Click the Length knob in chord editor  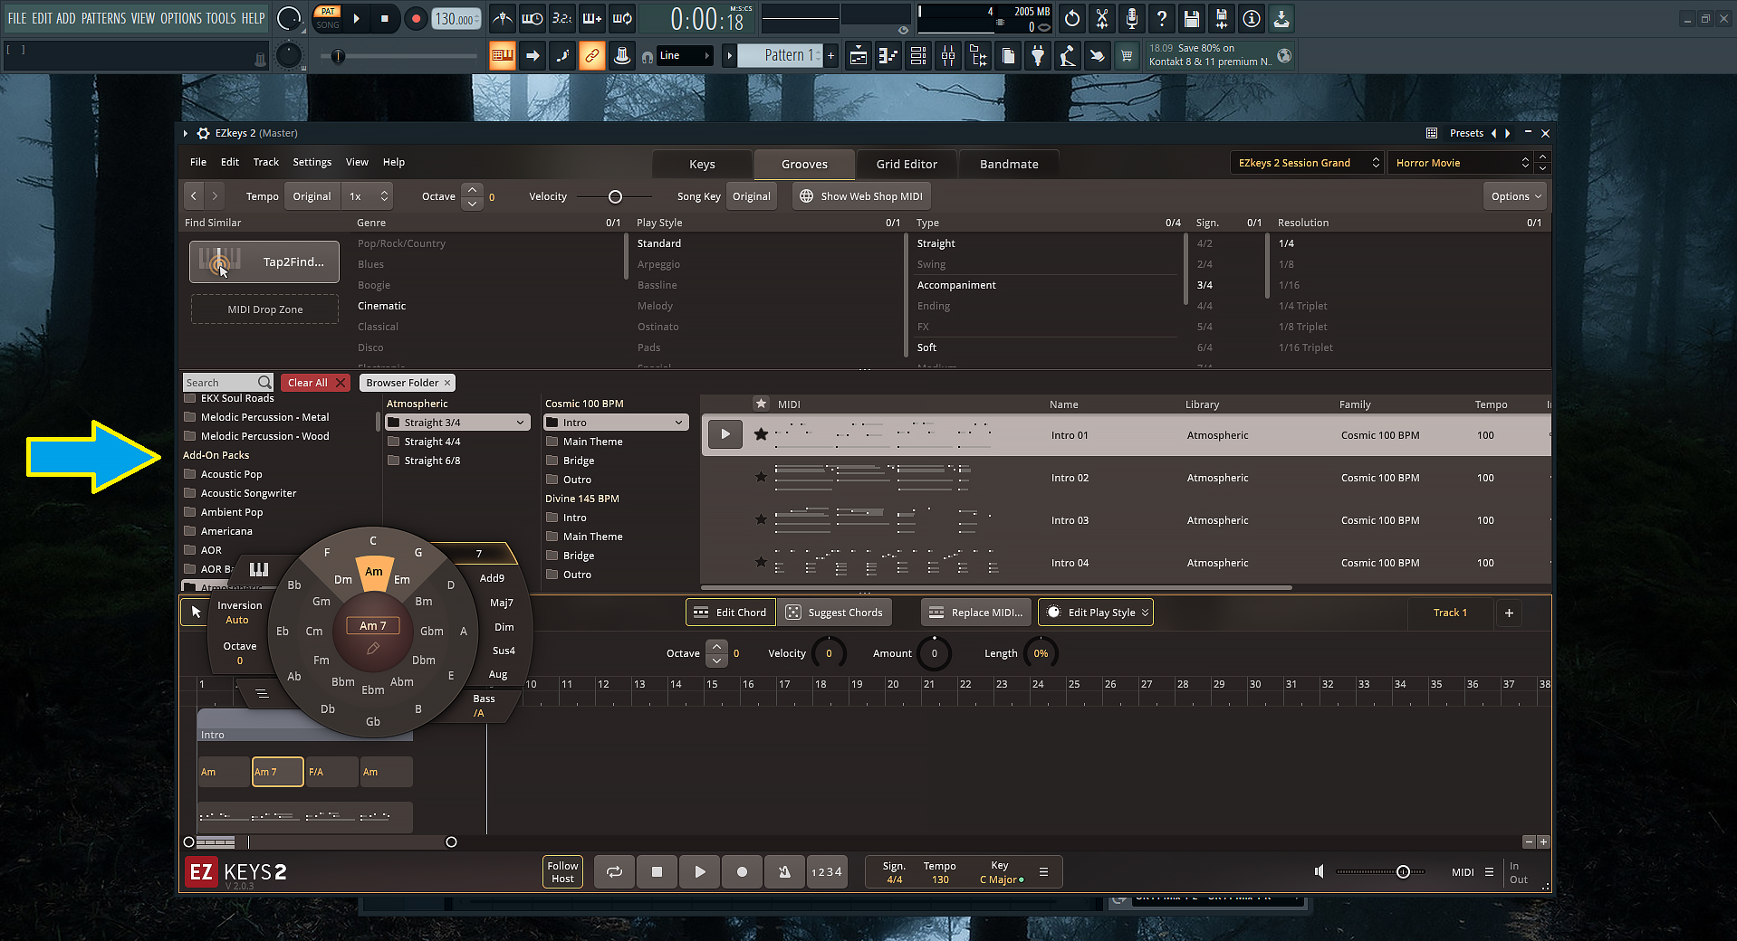pyautogui.click(x=1041, y=653)
